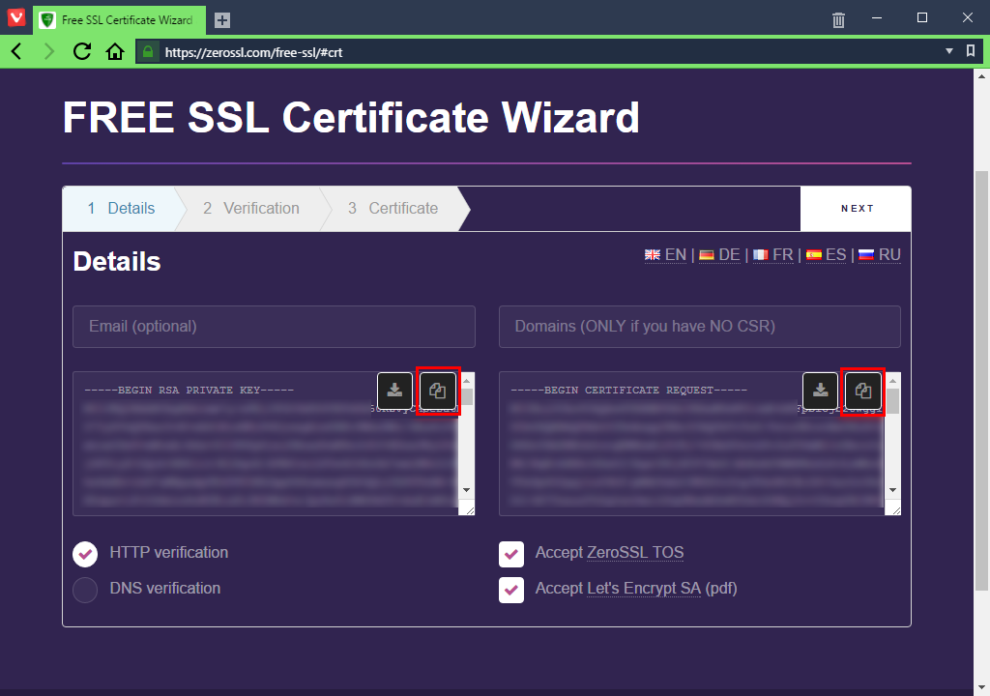Image resolution: width=990 pixels, height=696 pixels.
Task: Go back using the browser back arrow
Action: pyautogui.click(x=17, y=52)
